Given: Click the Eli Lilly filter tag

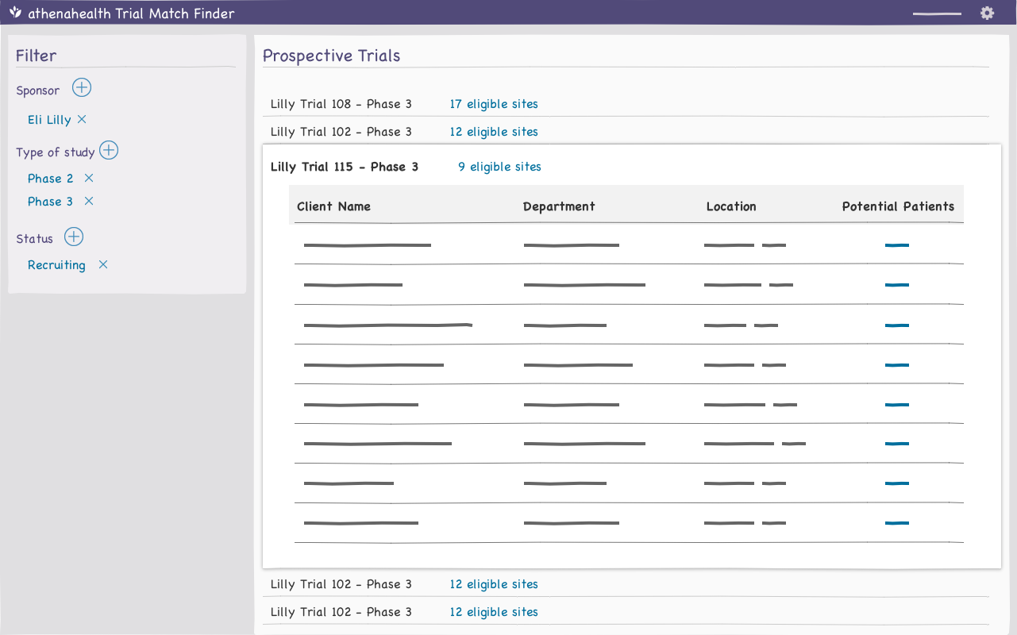Looking at the screenshot, I should click(x=49, y=120).
